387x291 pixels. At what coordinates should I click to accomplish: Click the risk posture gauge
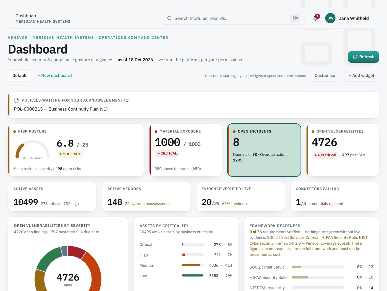click(33, 150)
